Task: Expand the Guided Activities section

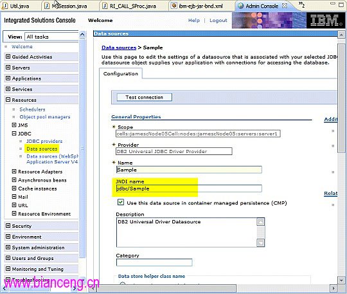Action: pos(8,57)
